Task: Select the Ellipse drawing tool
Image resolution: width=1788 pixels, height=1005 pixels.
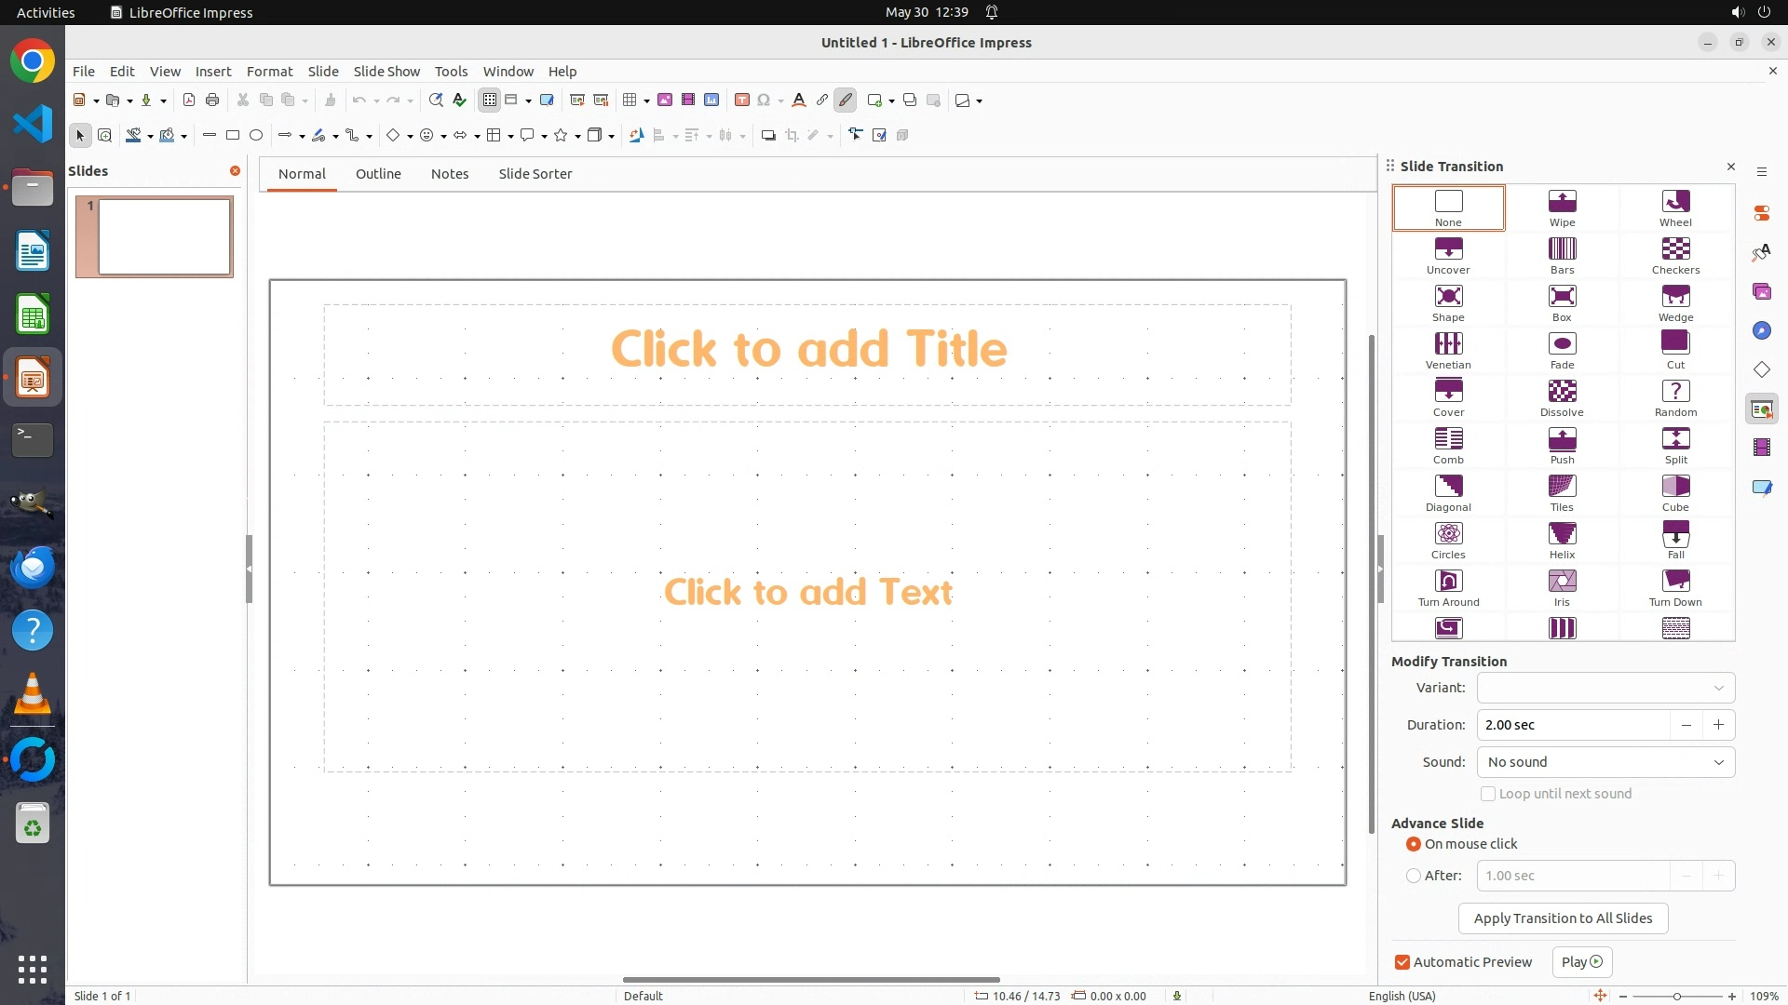Action: coord(256,136)
